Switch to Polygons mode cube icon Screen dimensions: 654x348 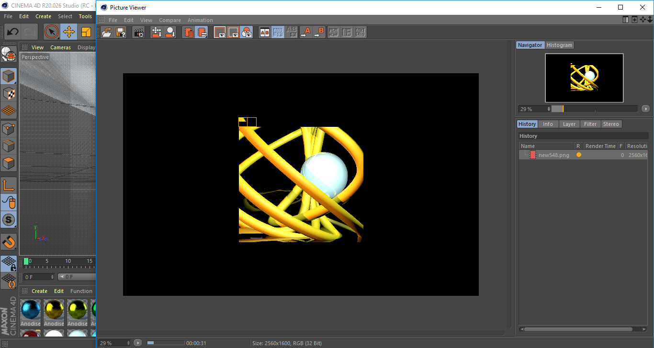[x=9, y=163]
